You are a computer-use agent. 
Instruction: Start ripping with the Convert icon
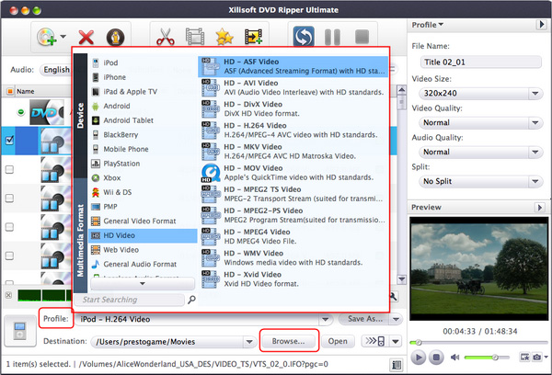tap(304, 37)
